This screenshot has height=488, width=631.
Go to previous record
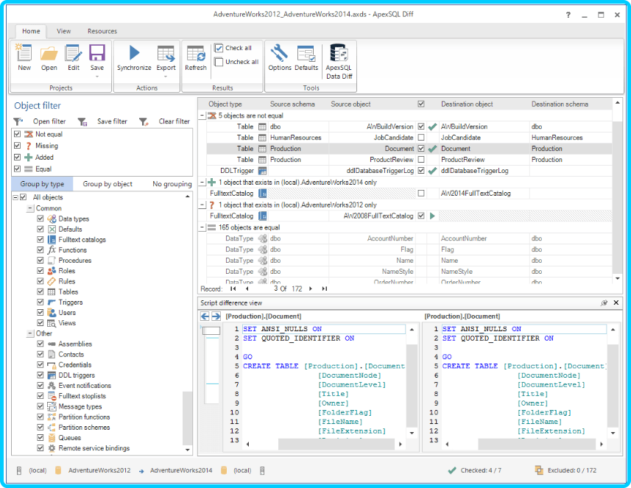tap(247, 289)
